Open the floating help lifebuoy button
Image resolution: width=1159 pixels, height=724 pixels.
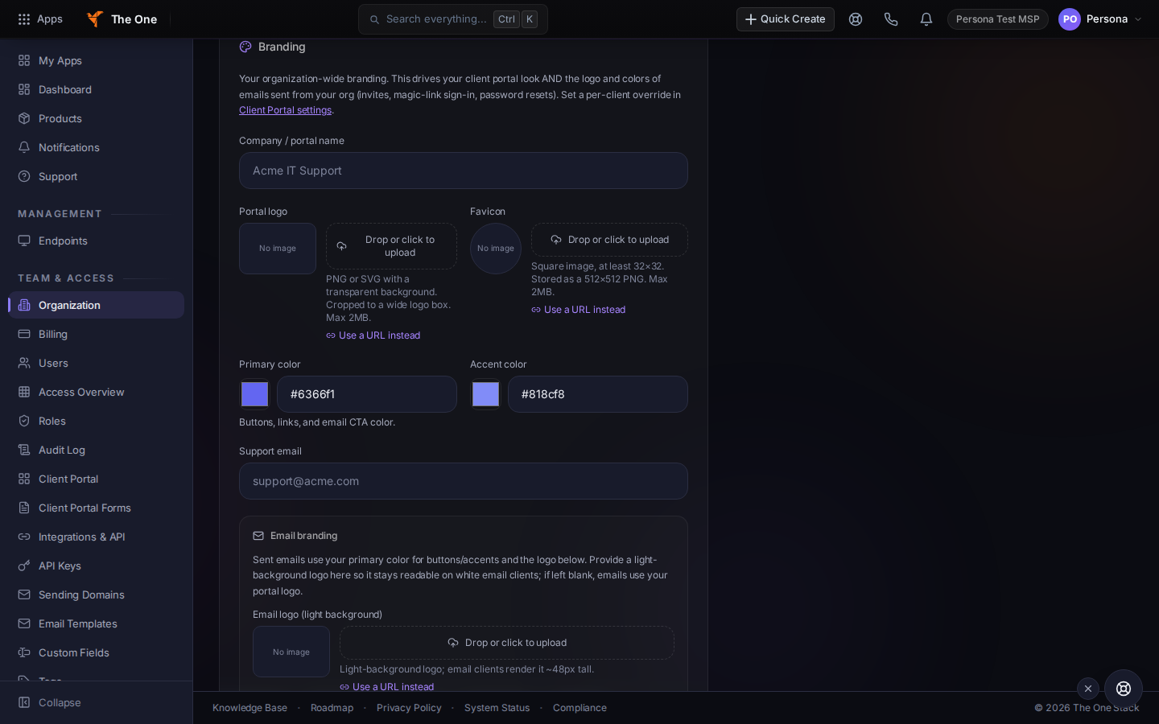[1124, 689]
